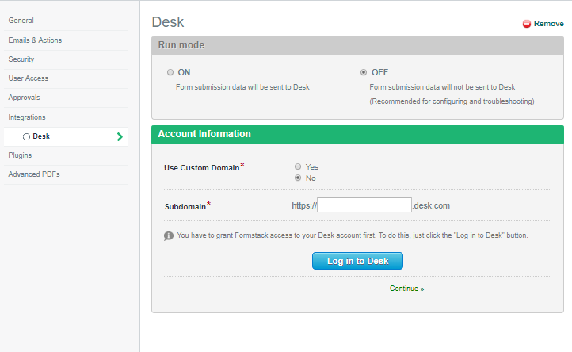Choose No for Use Custom Domain
The image size is (572, 352).
[298, 178]
